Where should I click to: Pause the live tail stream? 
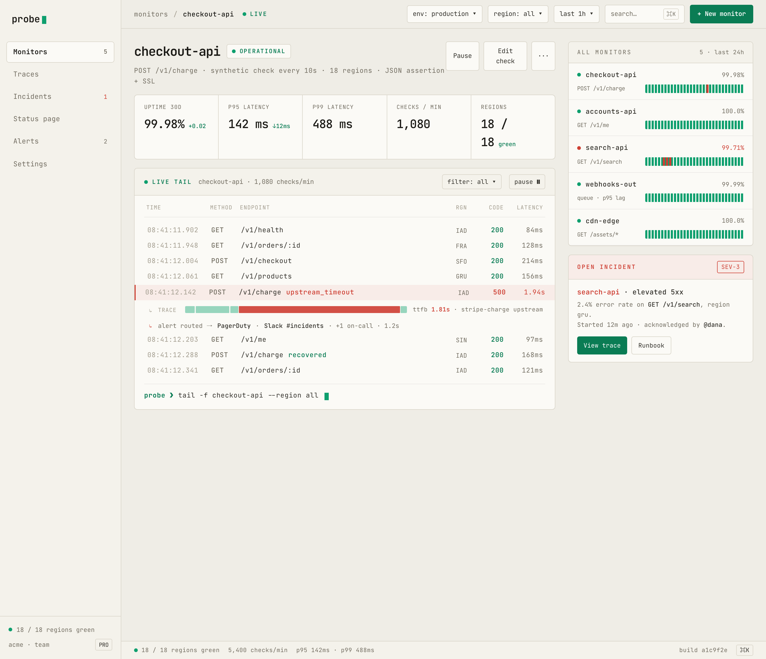click(527, 182)
